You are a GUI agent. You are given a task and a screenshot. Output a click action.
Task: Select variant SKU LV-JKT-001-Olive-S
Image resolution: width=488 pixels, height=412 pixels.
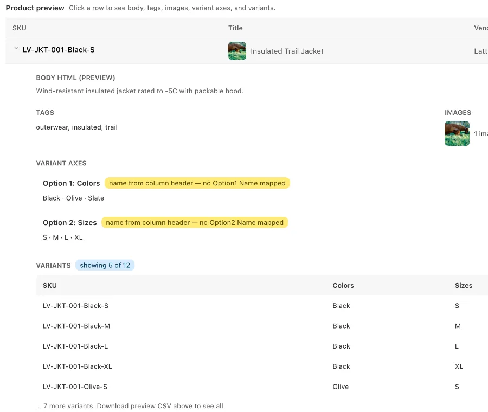pyautogui.click(x=75, y=387)
